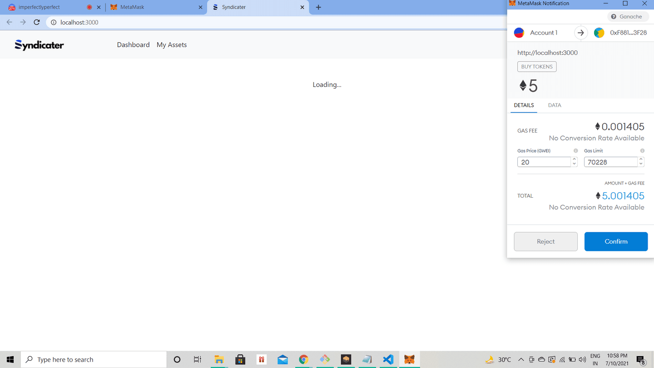Open My Assets in Syndicater navbar

172,45
